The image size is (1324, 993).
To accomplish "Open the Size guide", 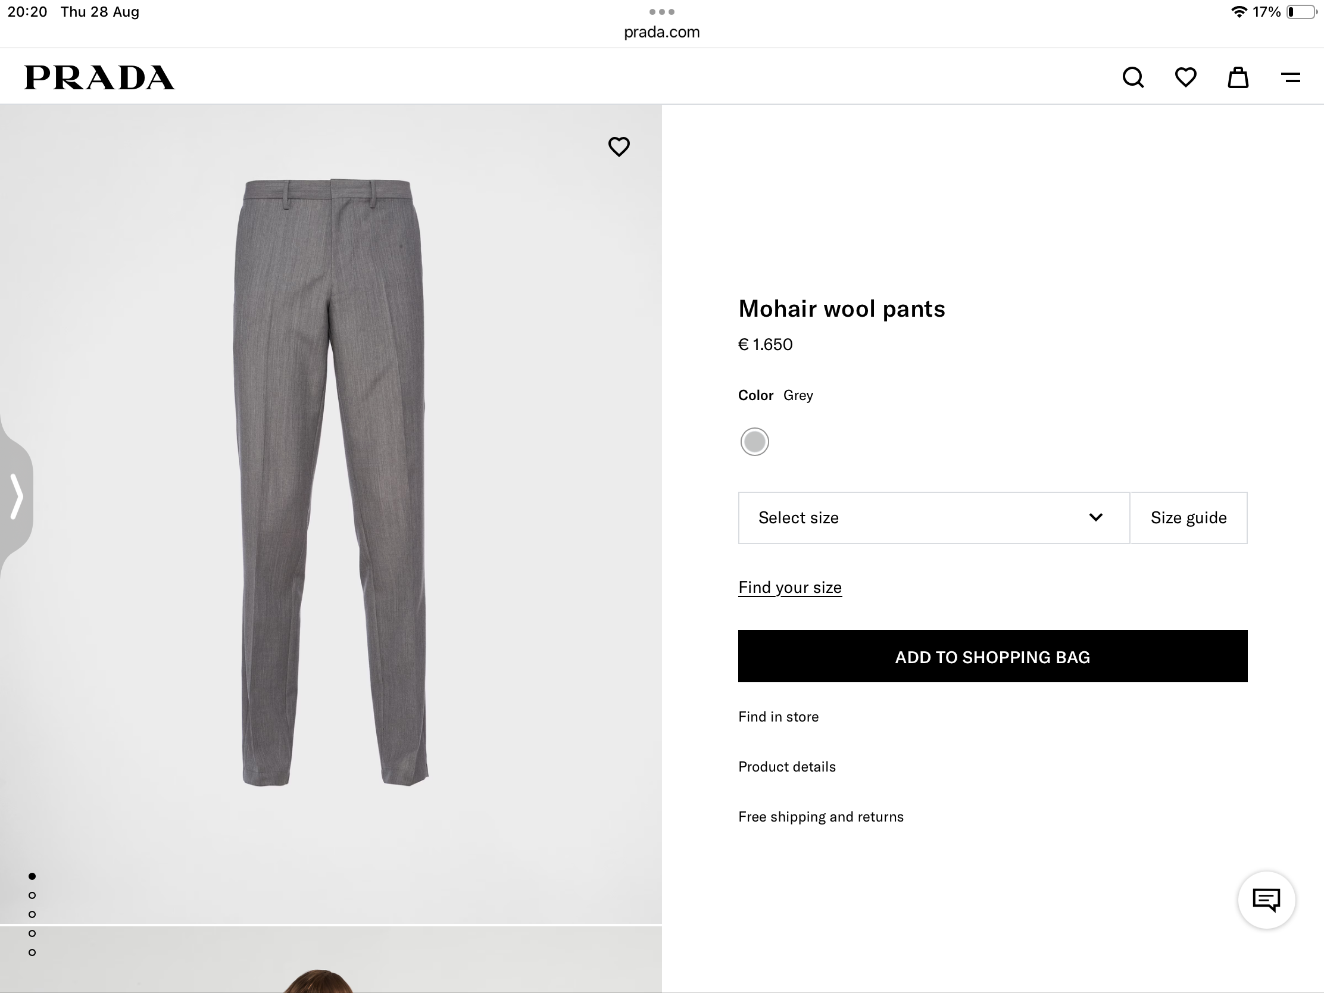I will pyautogui.click(x=1188, y=518).
